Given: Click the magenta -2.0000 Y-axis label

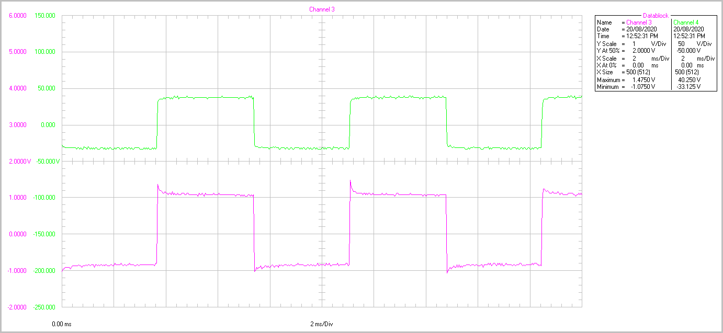Looking at the screenshot, I should pos(17,307).
